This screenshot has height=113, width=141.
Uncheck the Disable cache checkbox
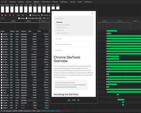[x=42, y=15]
